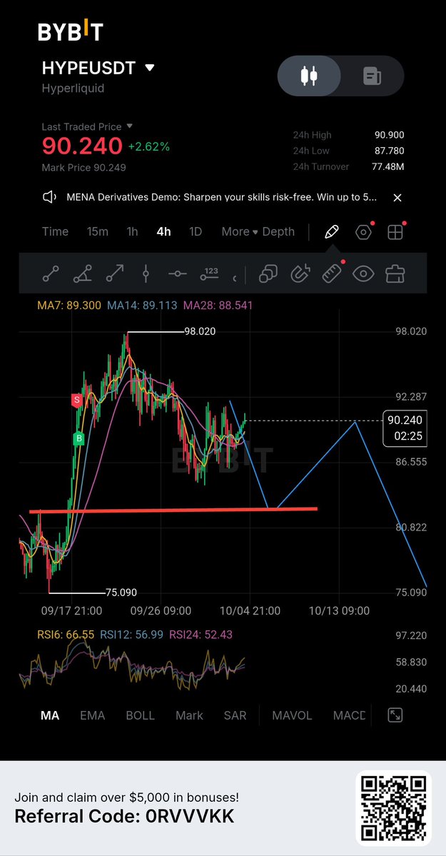This screenshot has height=856, width=446.
Task: Select the candlestick chart view toggle
Action: pyautogui.click(x=309, y=76)
